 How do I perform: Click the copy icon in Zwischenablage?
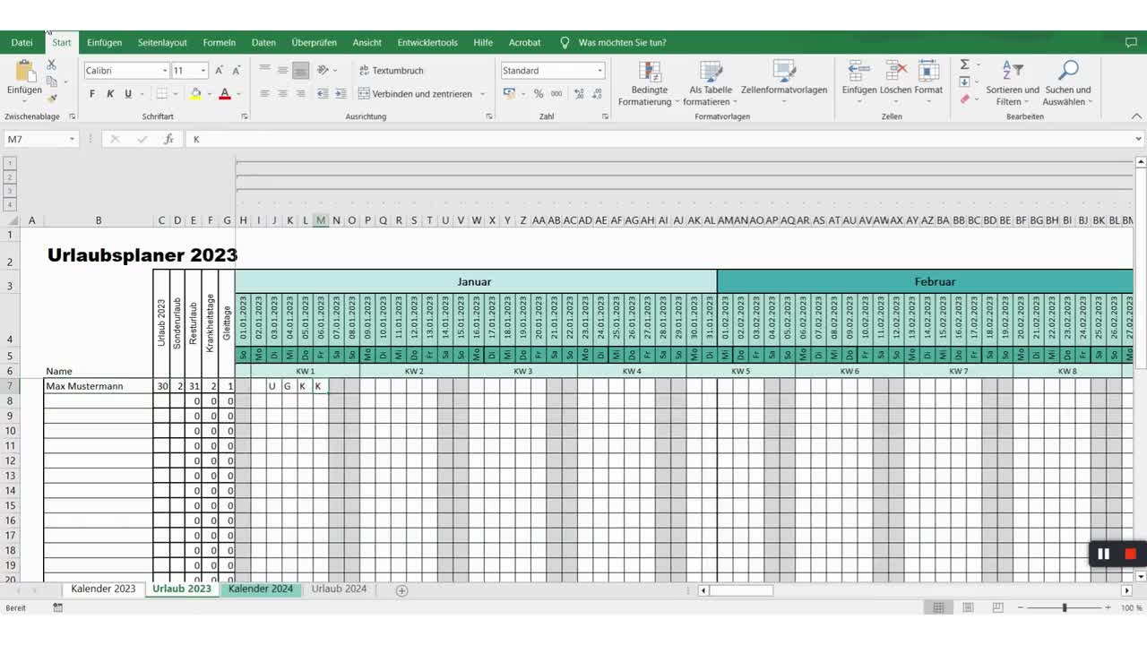coord(51,82)
